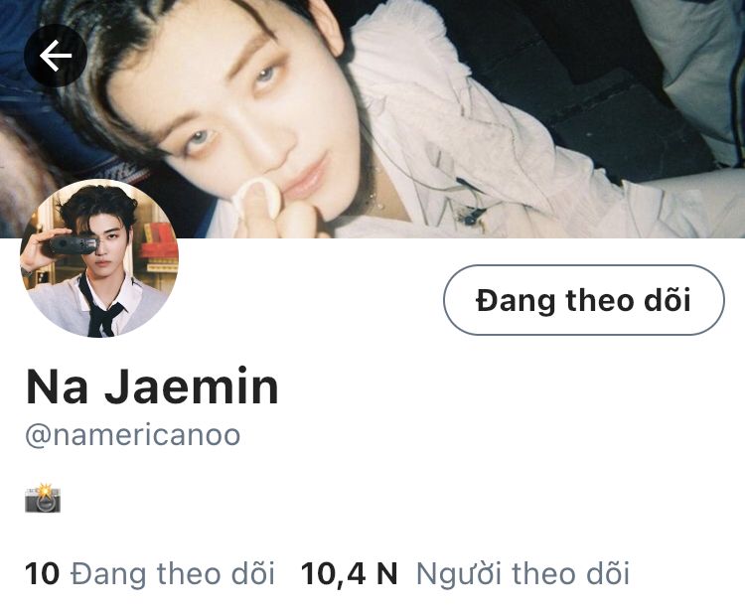Screen dimensions: 745x614
Task: Select the handle @namericanoo
Action: tap(132, 435)
